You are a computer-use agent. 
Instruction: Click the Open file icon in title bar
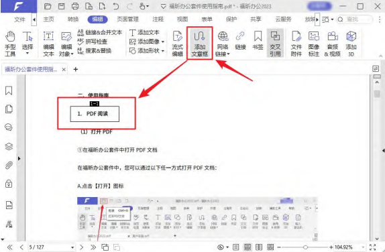pos(48,6)
